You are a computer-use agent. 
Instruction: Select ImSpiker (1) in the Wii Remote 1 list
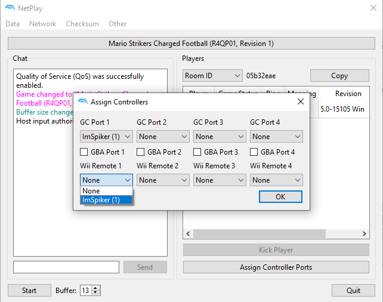pos(106,200)
